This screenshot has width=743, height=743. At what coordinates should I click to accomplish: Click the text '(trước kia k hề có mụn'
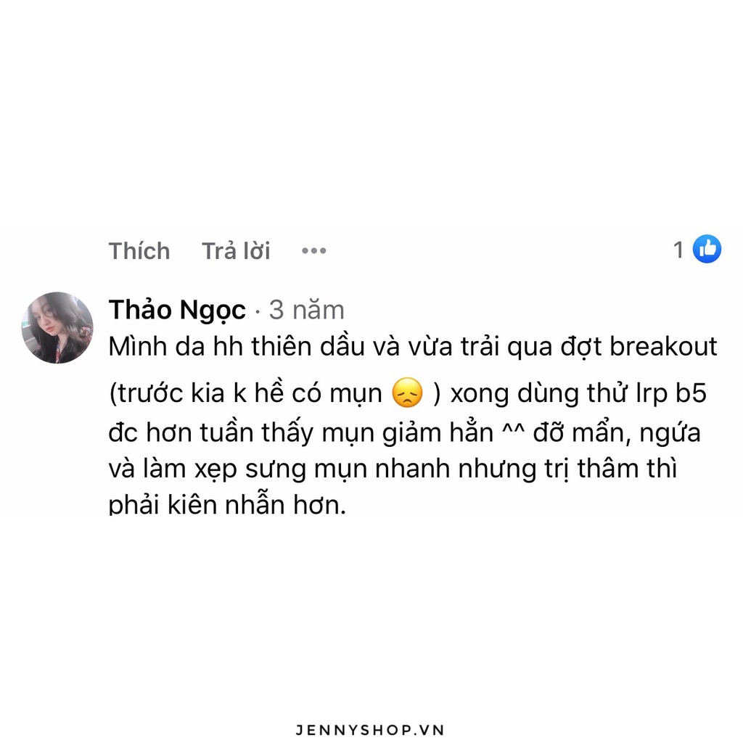pyautogui.click(x=245, y=393)
